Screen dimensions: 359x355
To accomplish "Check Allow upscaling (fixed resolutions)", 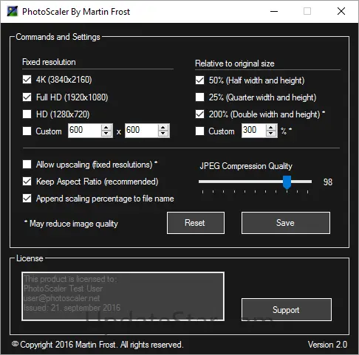I will click(x=27, y=164).
